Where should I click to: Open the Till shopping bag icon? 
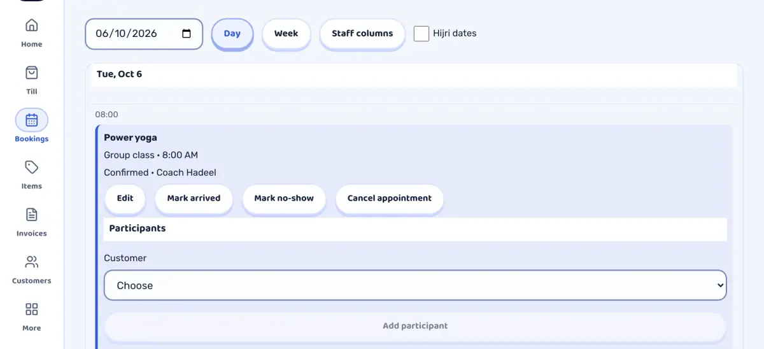[x=31, y=73]
